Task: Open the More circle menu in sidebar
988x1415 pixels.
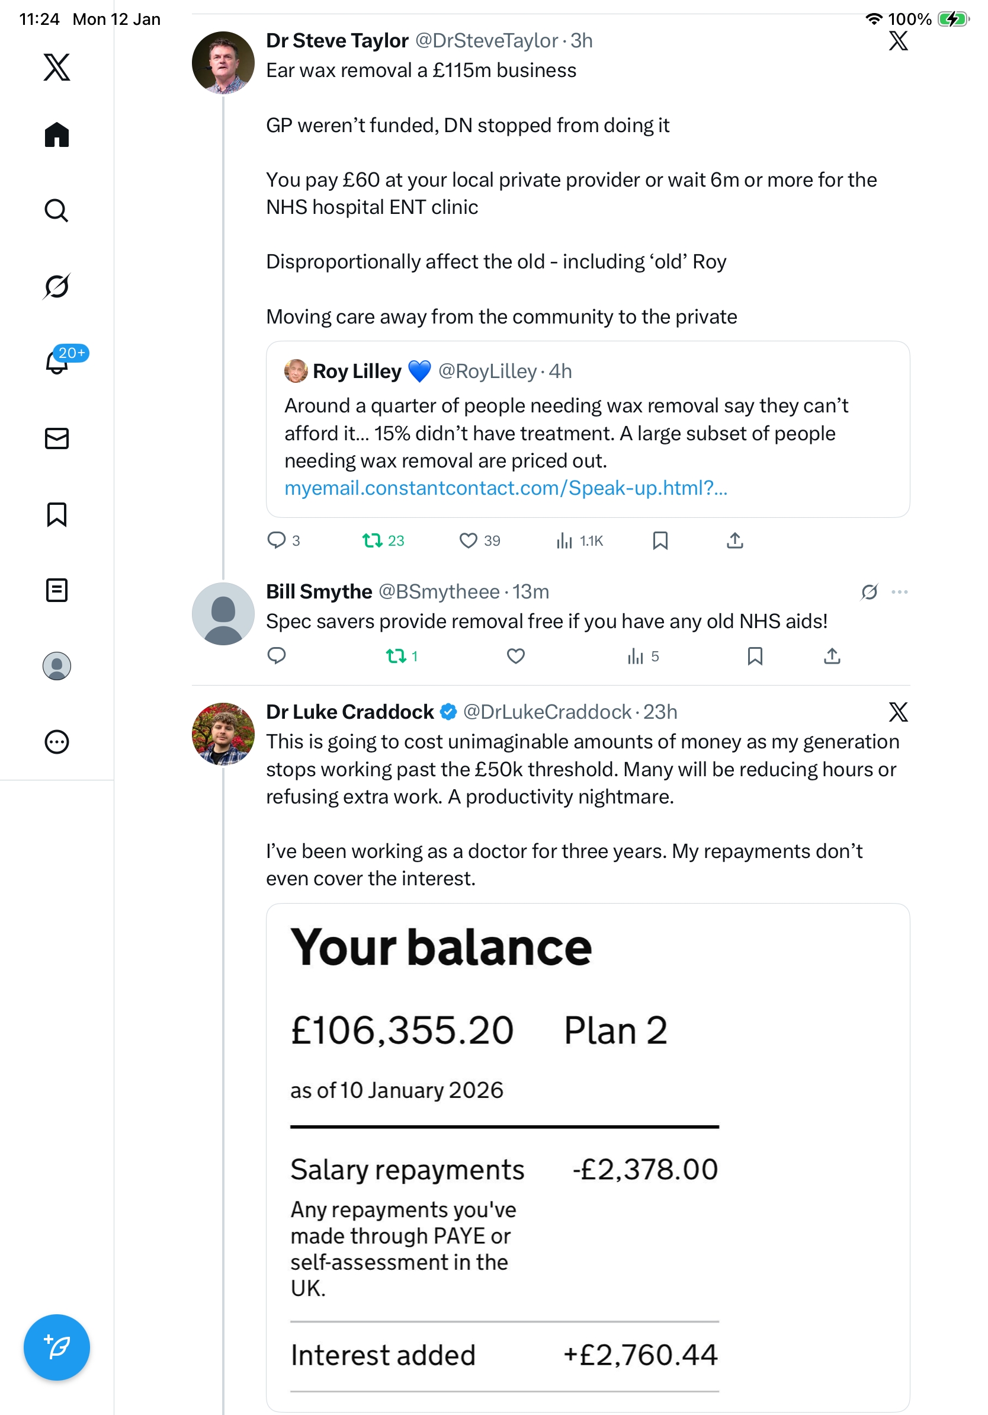Action: [x=57, y=741]
